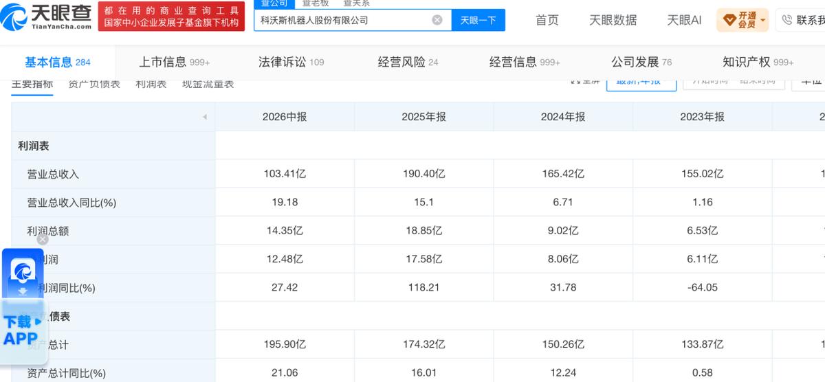The image size is (825, 382).
Task: Switch to 基本信息 tab
Action: coord(58,62)
